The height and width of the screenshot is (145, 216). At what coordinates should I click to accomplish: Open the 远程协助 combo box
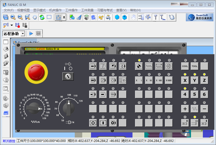14,34
